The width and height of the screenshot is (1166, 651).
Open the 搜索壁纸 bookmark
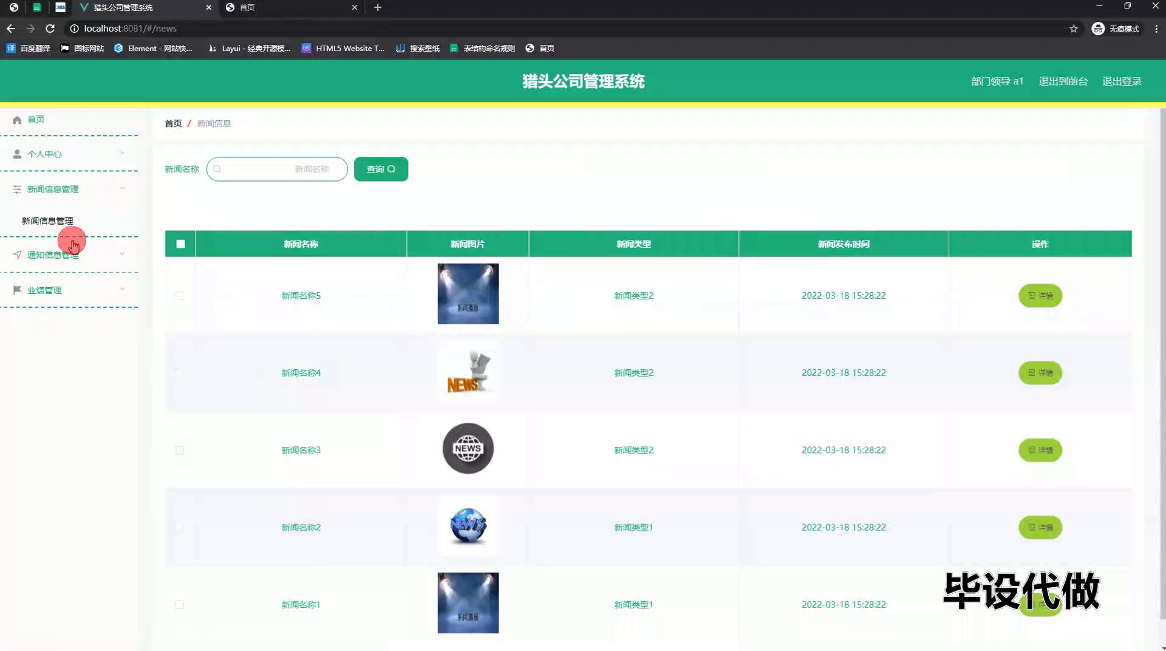coord(418,49)
